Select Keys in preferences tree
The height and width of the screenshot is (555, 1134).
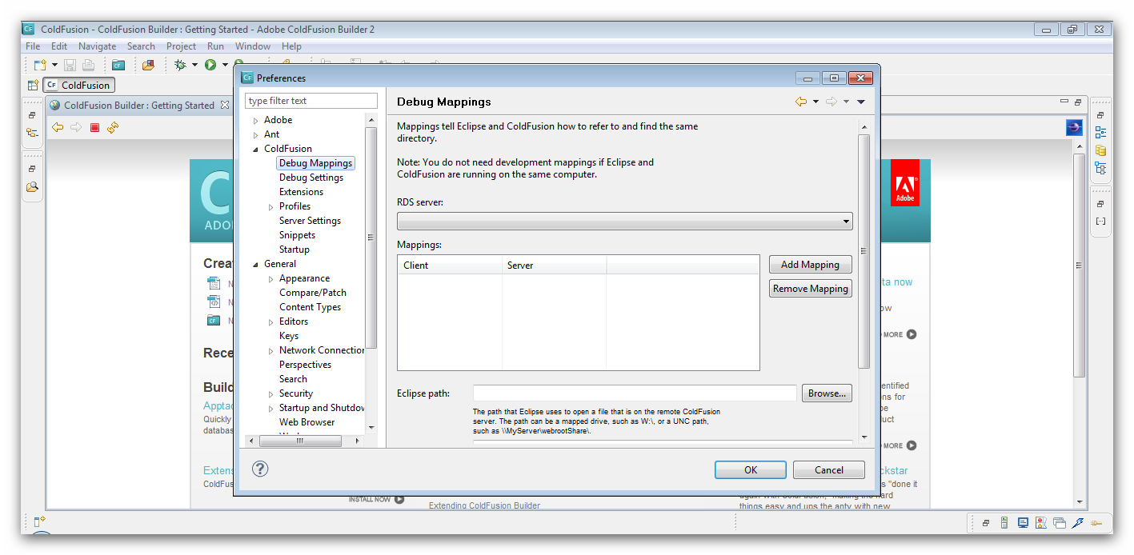[x=289, y=336]
